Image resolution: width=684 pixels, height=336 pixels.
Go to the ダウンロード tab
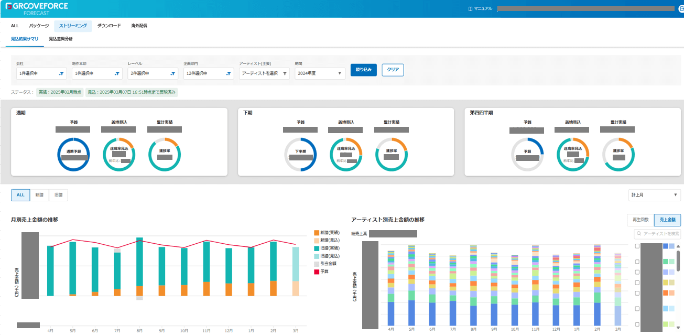pyautogui.click(x=109, y=26)
